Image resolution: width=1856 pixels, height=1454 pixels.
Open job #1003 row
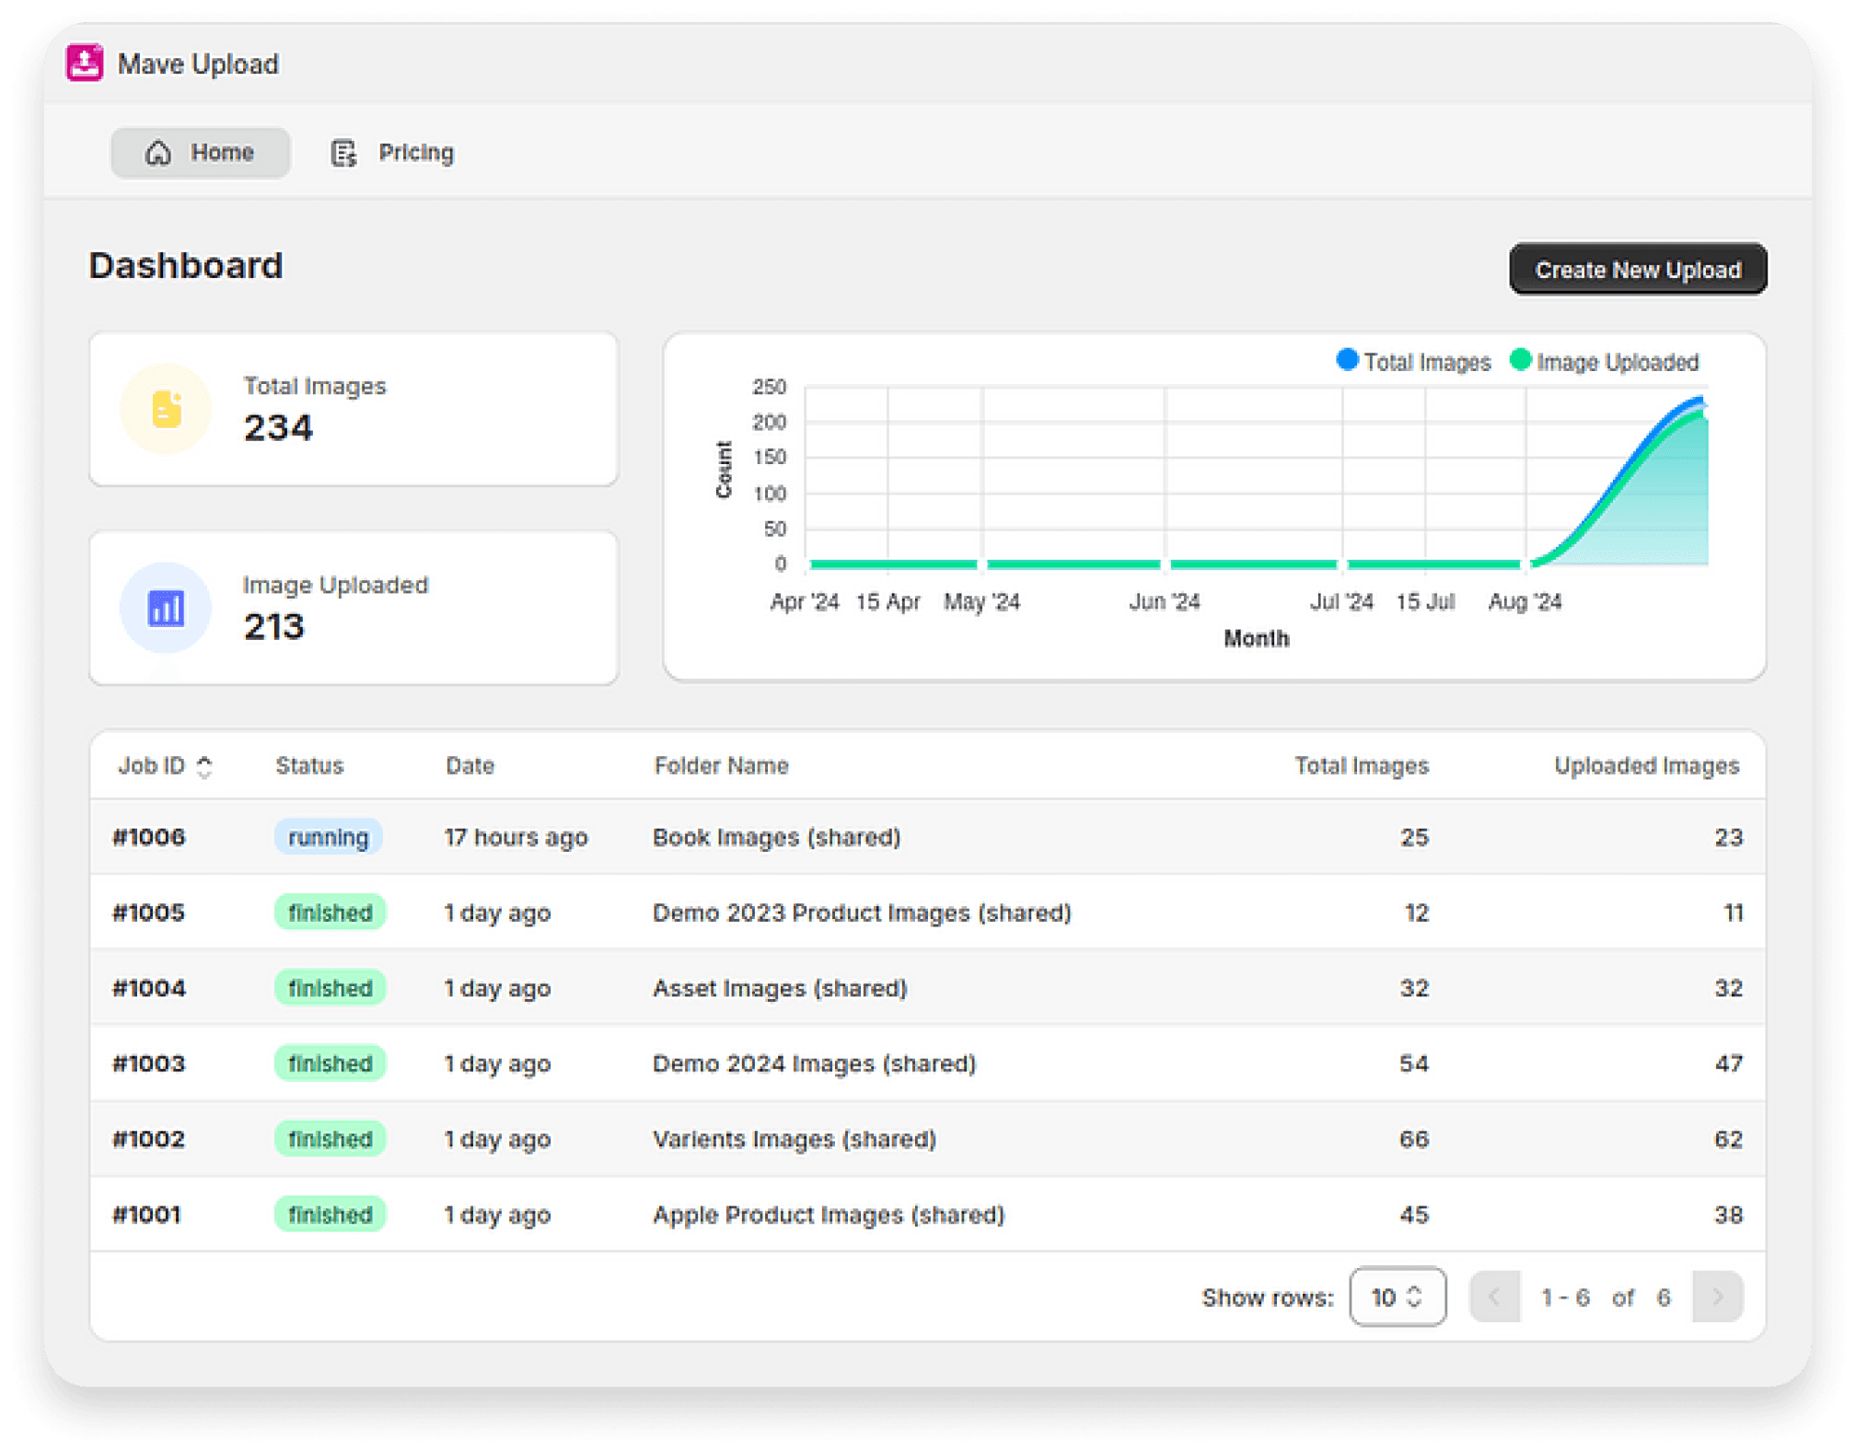click(927, 1064)
